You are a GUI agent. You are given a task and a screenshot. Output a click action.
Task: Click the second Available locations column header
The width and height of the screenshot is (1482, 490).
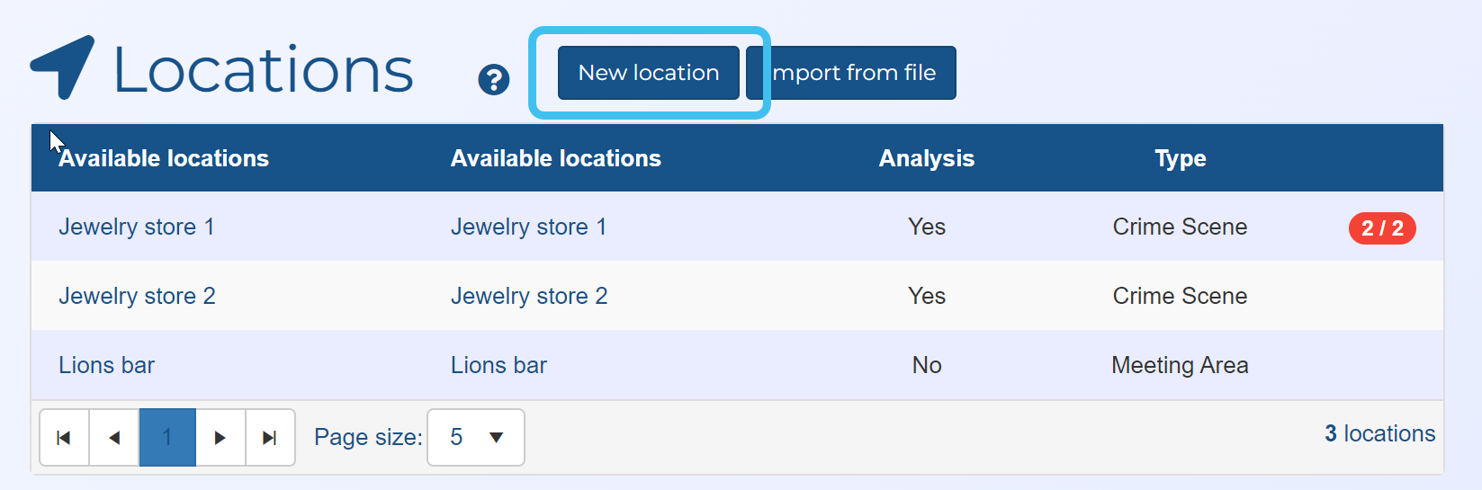tap(555, 158)
